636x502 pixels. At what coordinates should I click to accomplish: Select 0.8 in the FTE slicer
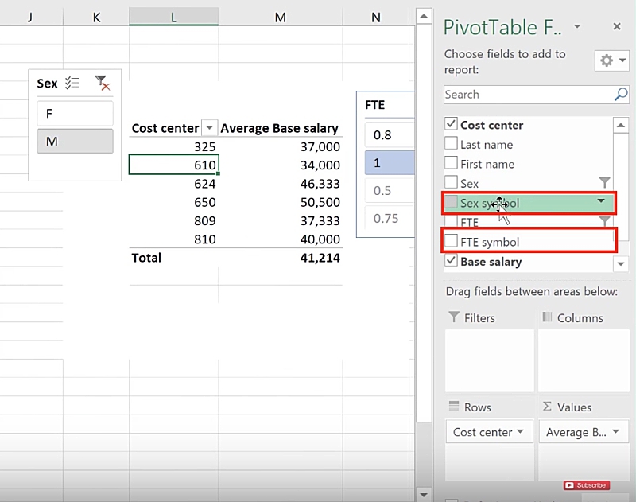pyautogui.click(x=388, y=135)
